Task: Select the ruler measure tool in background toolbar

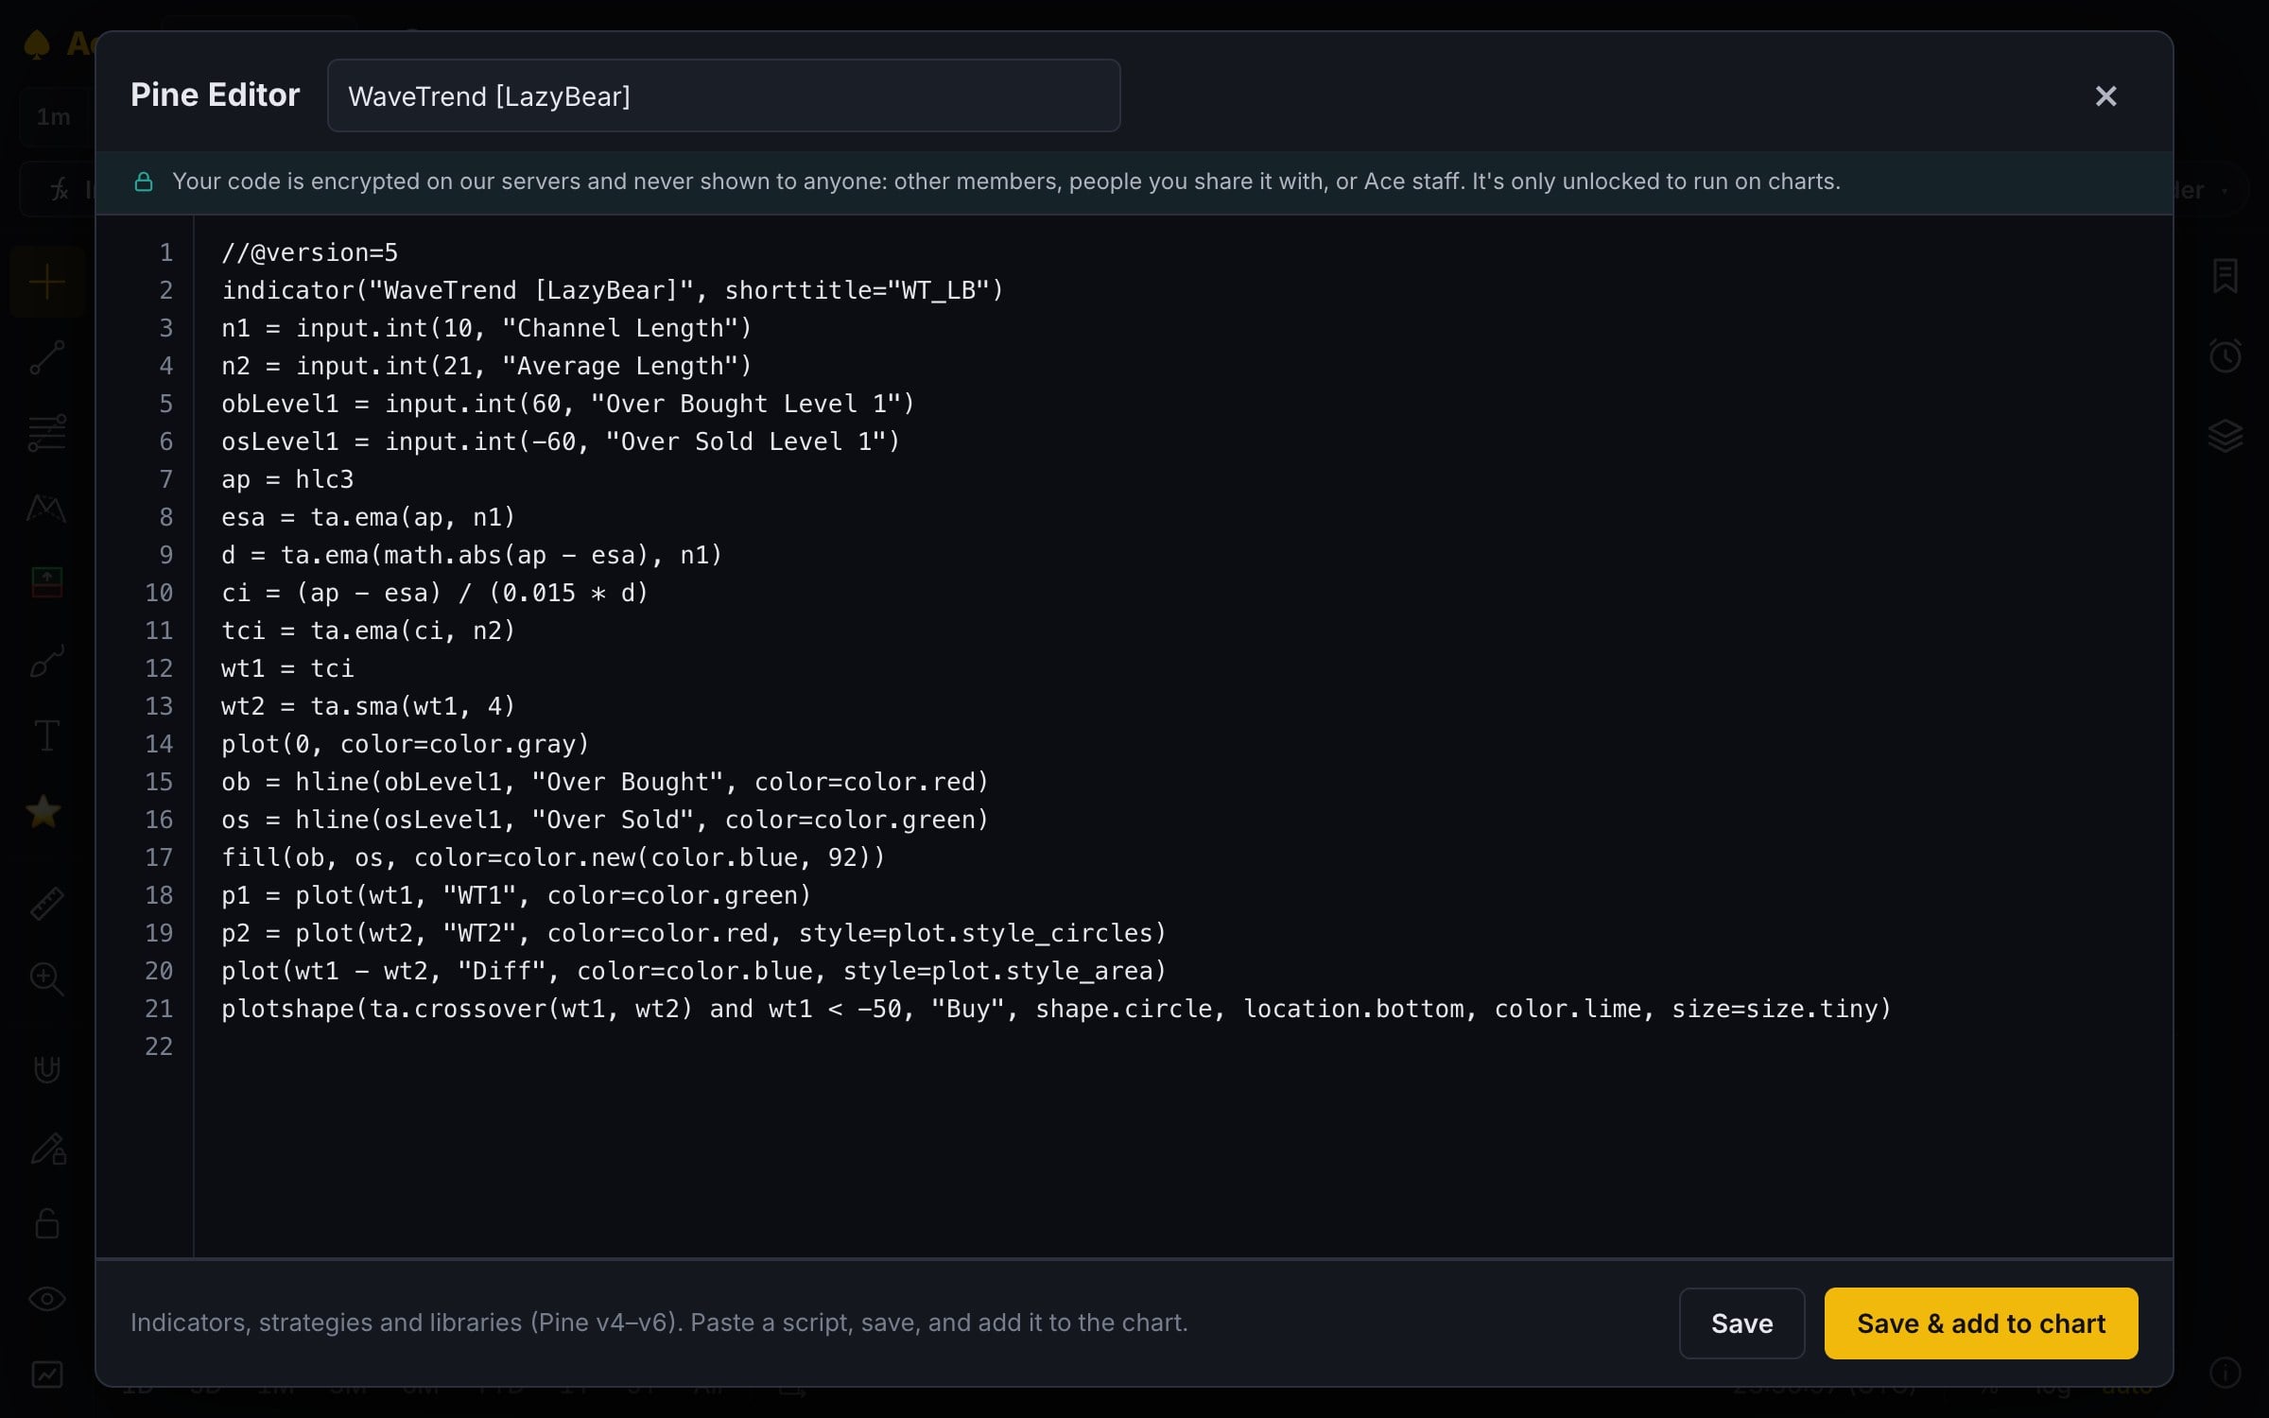Action: [46, 904]
